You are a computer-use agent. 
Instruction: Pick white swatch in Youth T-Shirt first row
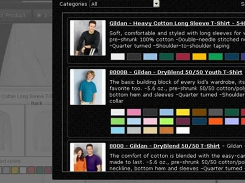(x=117, y=112)
